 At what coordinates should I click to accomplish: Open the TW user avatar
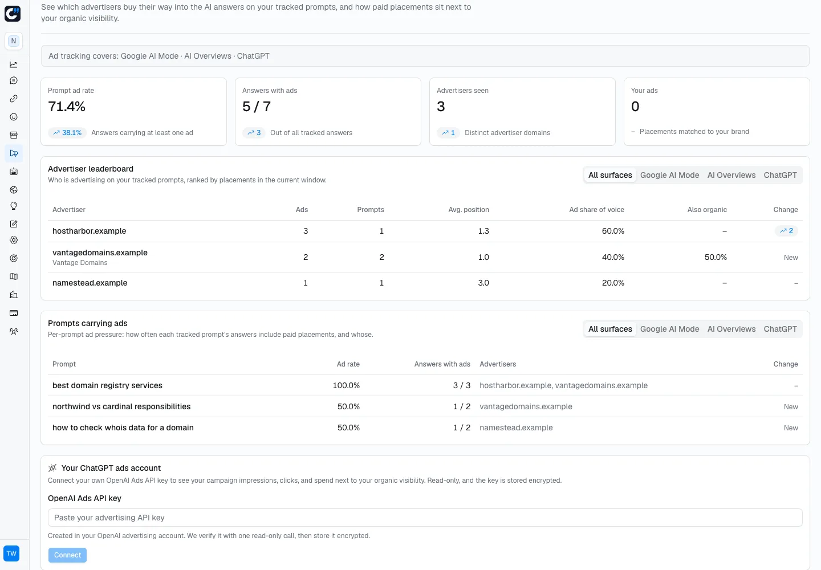pyautogui.click(x=11, y=553)
